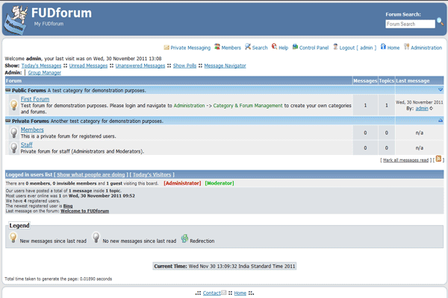Click the Home house icon
This screenshot has height=298, width=448.
tap(383, 46)
